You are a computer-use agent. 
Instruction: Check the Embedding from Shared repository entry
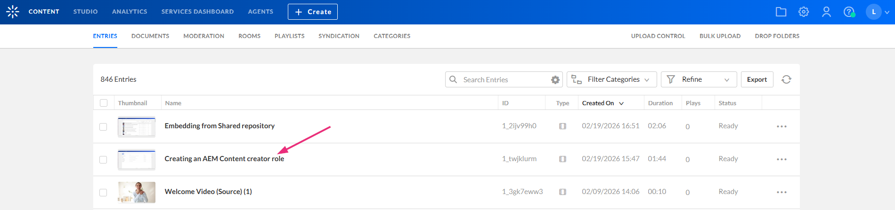tap(103, 127)
